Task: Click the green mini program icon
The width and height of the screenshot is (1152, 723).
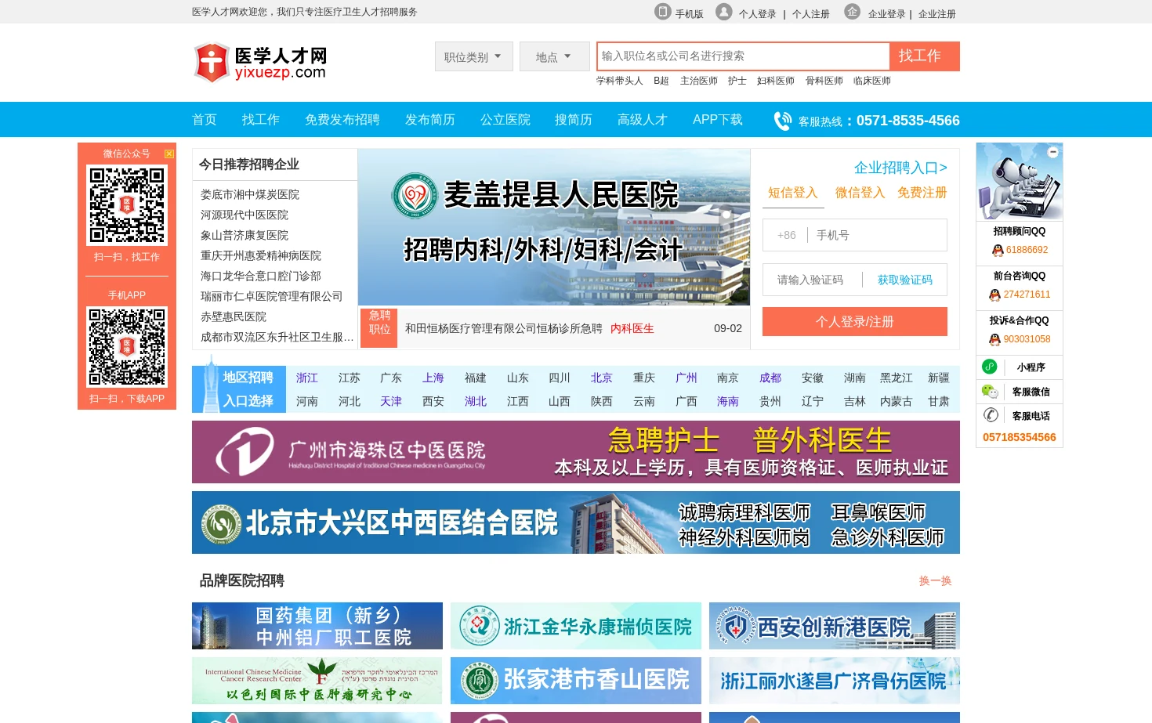Action: click(x=990, y=367)
